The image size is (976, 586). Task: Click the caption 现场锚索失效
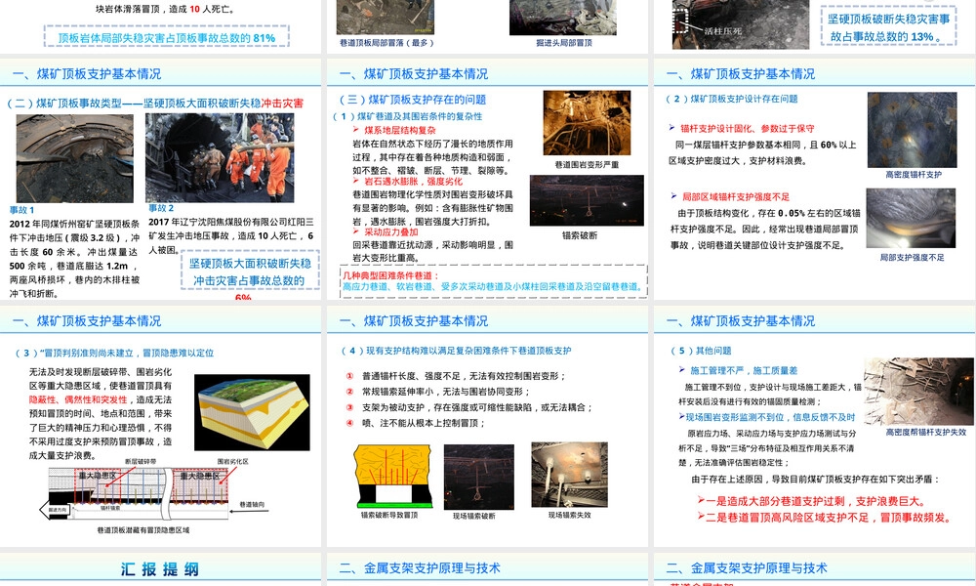coord(570,515)
